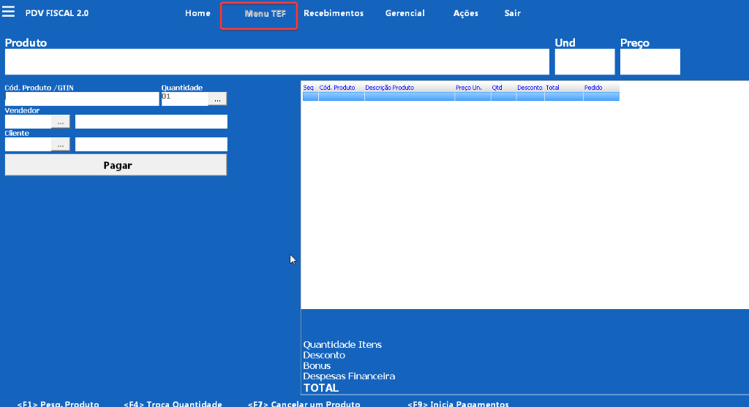Open the Gerencial menu
The height and width of the screenshot is (407, 749).
pyautogui.click(x=404, y=13)
